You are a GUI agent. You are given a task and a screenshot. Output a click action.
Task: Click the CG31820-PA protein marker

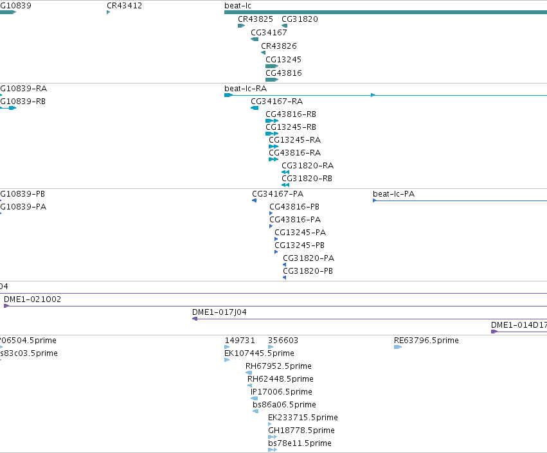point(284,265)
